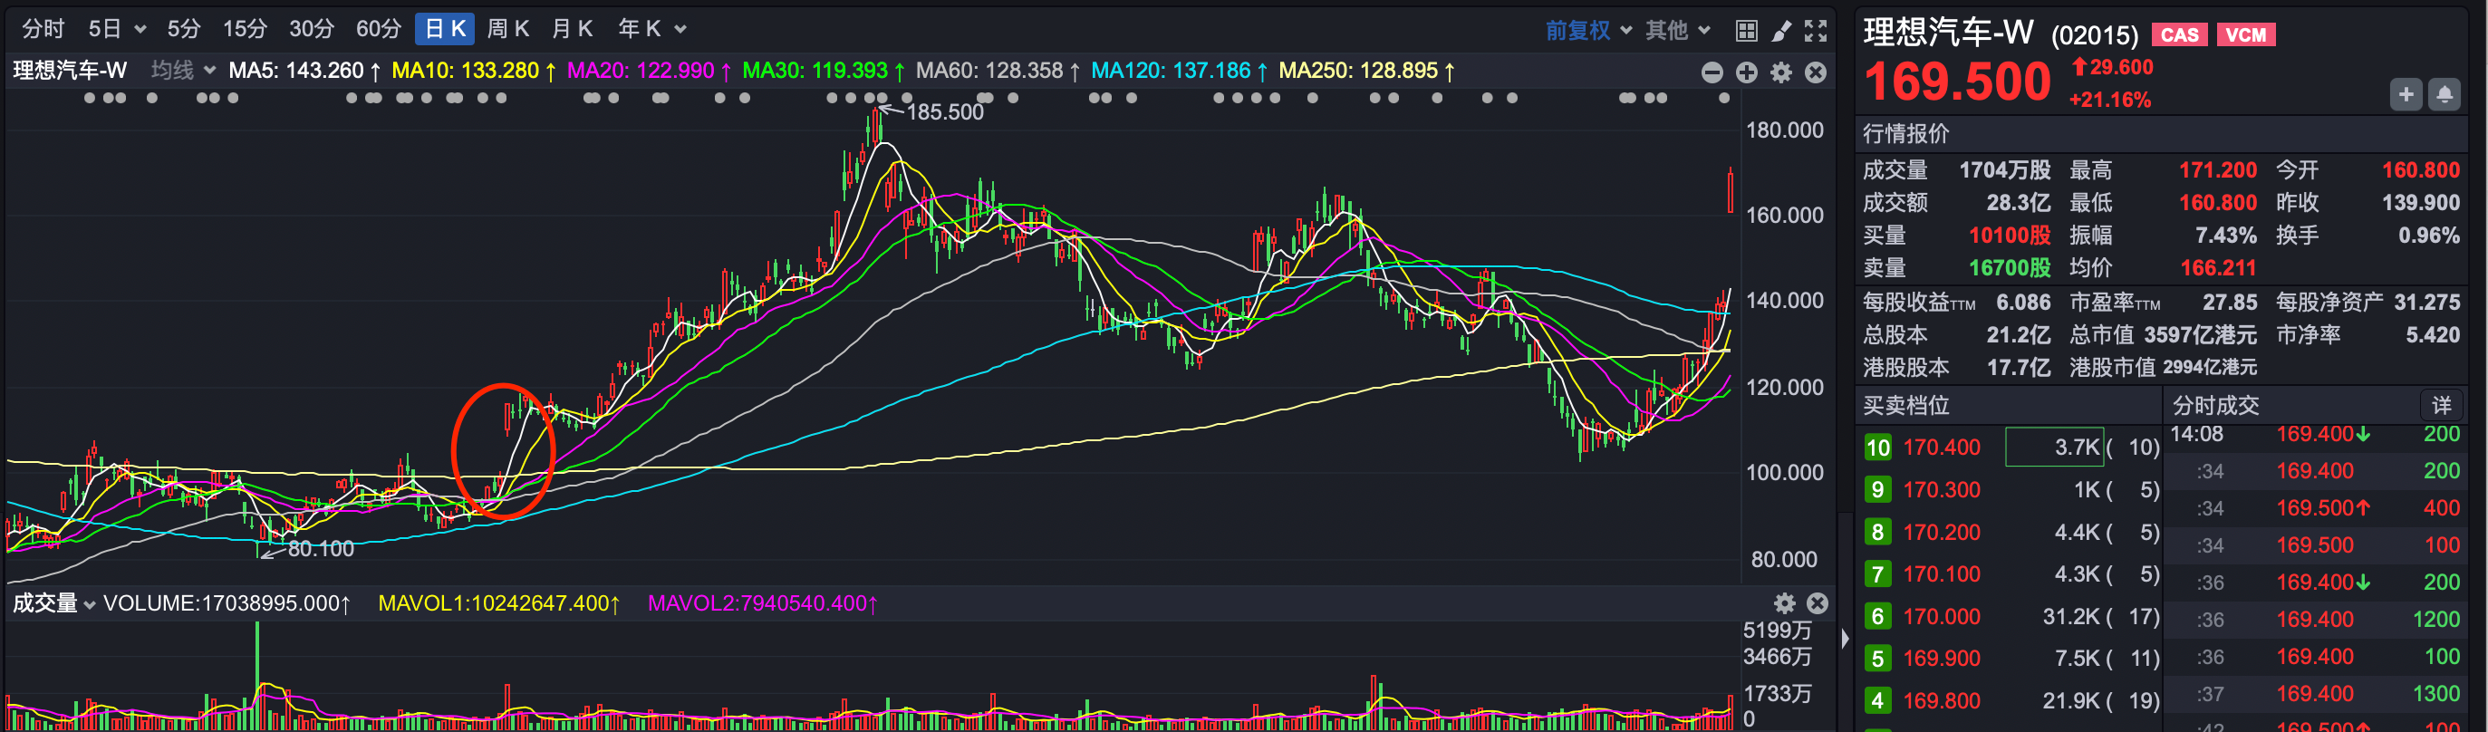The width and height of the screenshot is (2488, 732).
Task: Click MA10 indicator value label
Action: [x=473, y=71]
